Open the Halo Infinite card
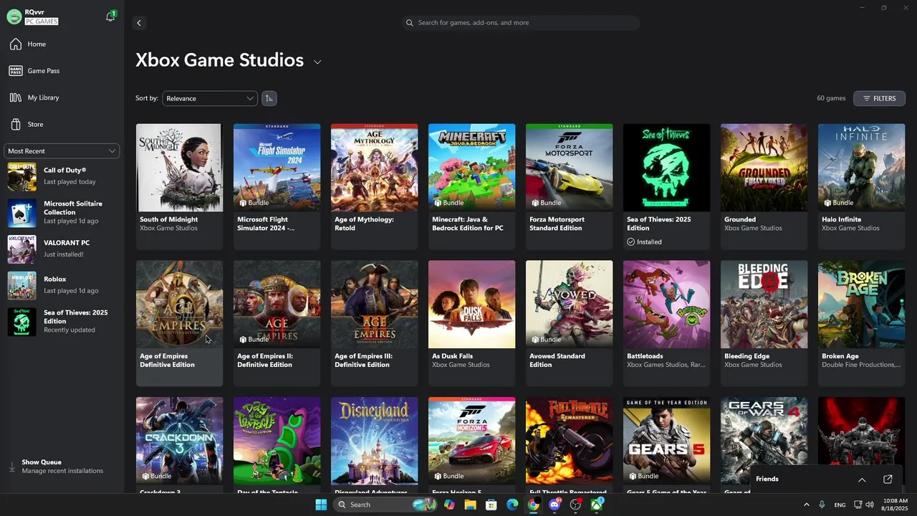The height and width of the screenshot is (516, 917). point(861,186)
